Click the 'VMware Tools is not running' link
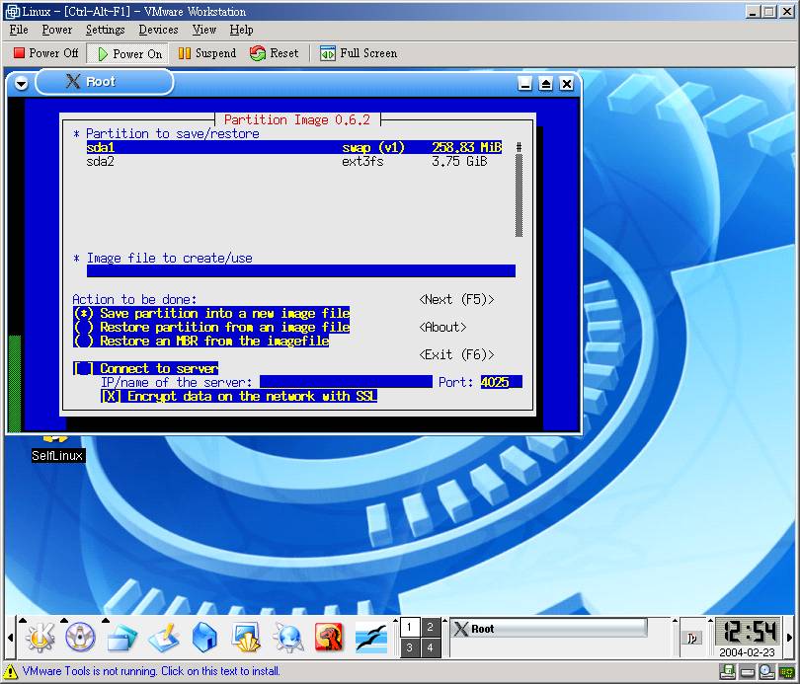The width and height of the screenshot is (800, 684). (151, 671)
